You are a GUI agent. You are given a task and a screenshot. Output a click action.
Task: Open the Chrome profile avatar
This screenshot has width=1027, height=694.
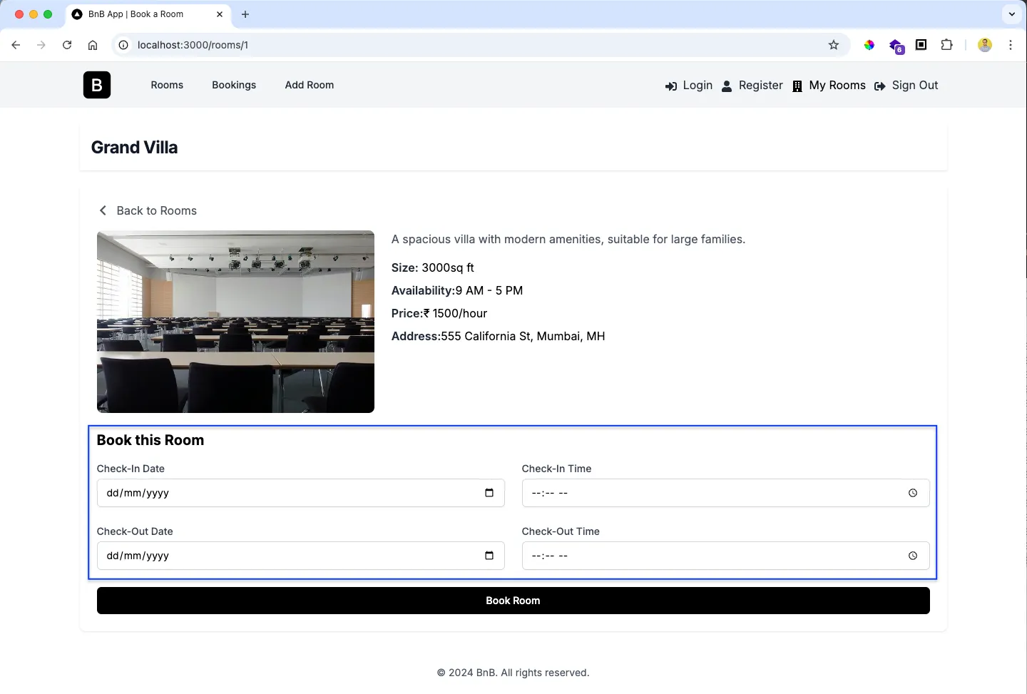pos(985,45)
